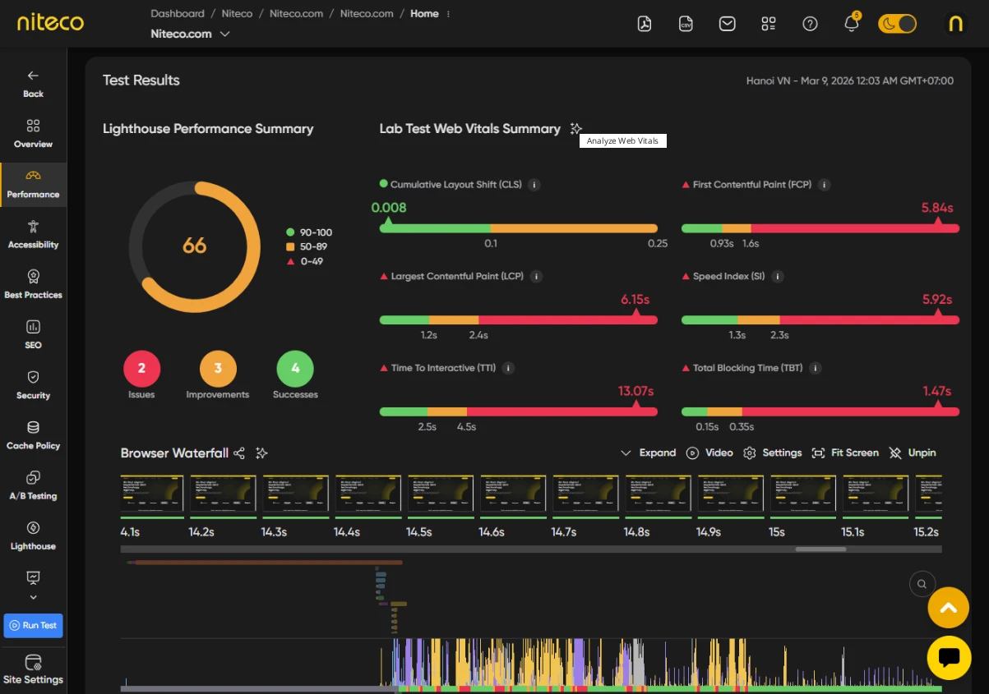
Task: Export report as PDF icon
Action: [x=645, y=24]
